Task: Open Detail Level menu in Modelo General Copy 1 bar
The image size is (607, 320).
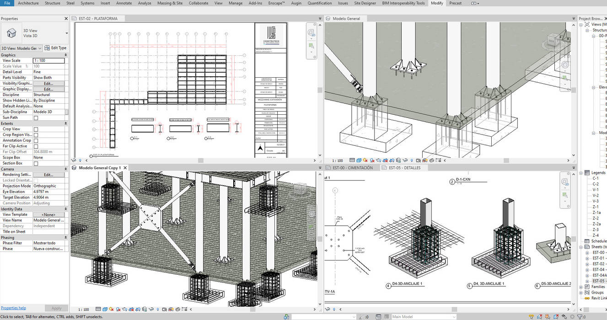Action: (98, 309)
